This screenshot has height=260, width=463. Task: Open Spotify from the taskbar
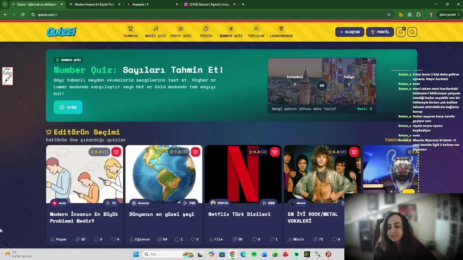[254, 254]
